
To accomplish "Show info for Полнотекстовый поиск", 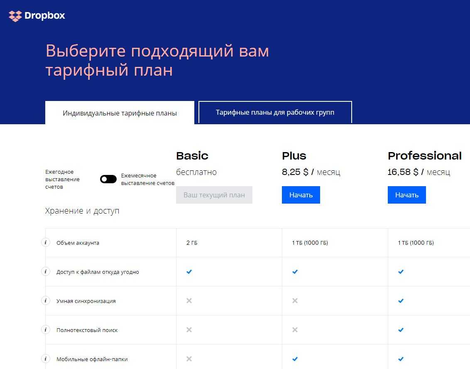I will click(46, 330).
